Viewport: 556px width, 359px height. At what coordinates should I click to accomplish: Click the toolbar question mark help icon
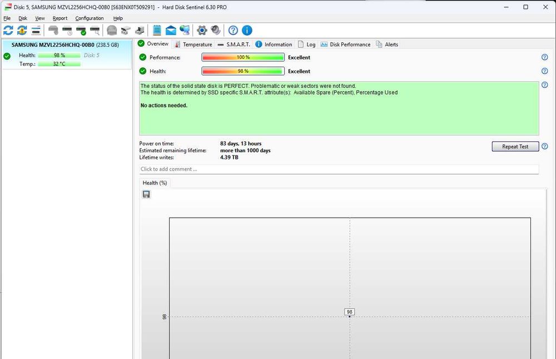coord(233,31)
